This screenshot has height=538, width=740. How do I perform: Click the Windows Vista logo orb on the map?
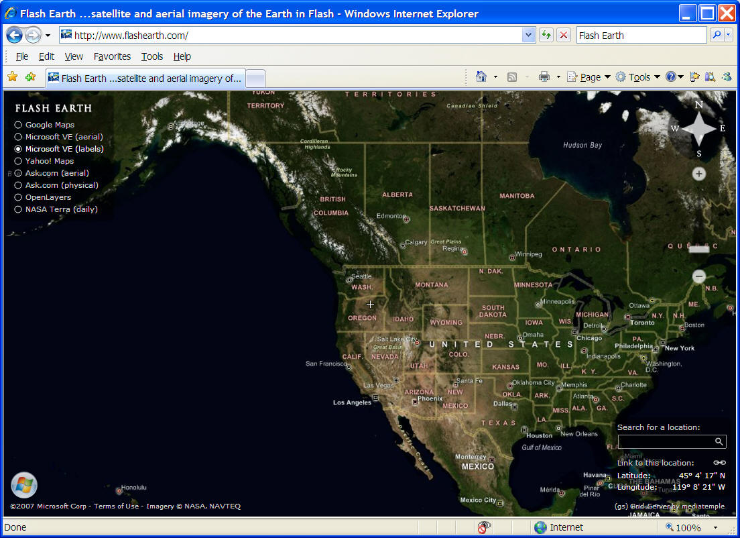coord(24,485)
